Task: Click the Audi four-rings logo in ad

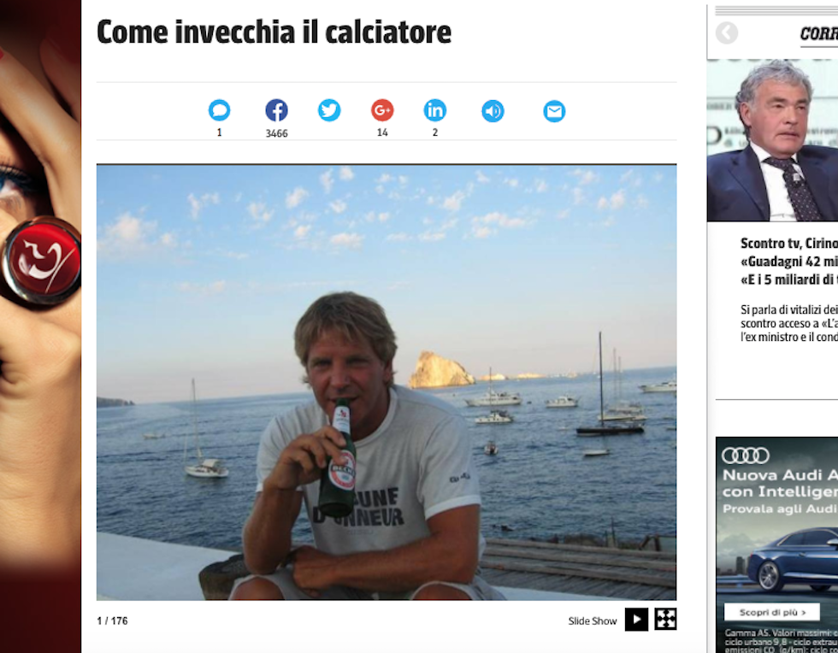Action: [x=746, y=456]
